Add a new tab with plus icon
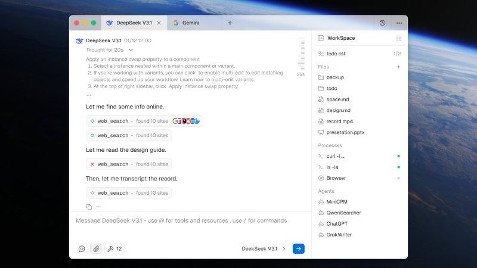Image resolution: width=477 pixels, height=268 pixels. coord(230,23)
